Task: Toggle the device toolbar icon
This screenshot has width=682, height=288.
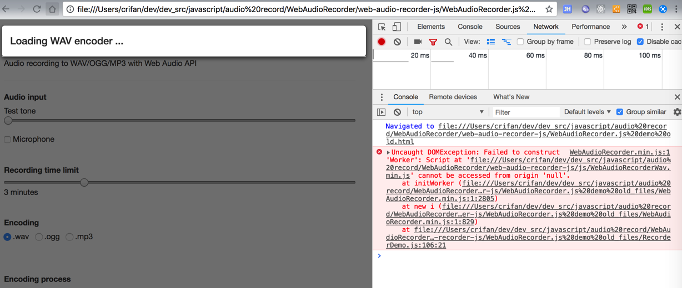Action: (x=397, y=27)
